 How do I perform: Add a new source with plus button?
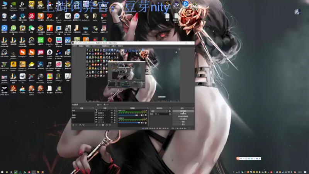point(97,125)
